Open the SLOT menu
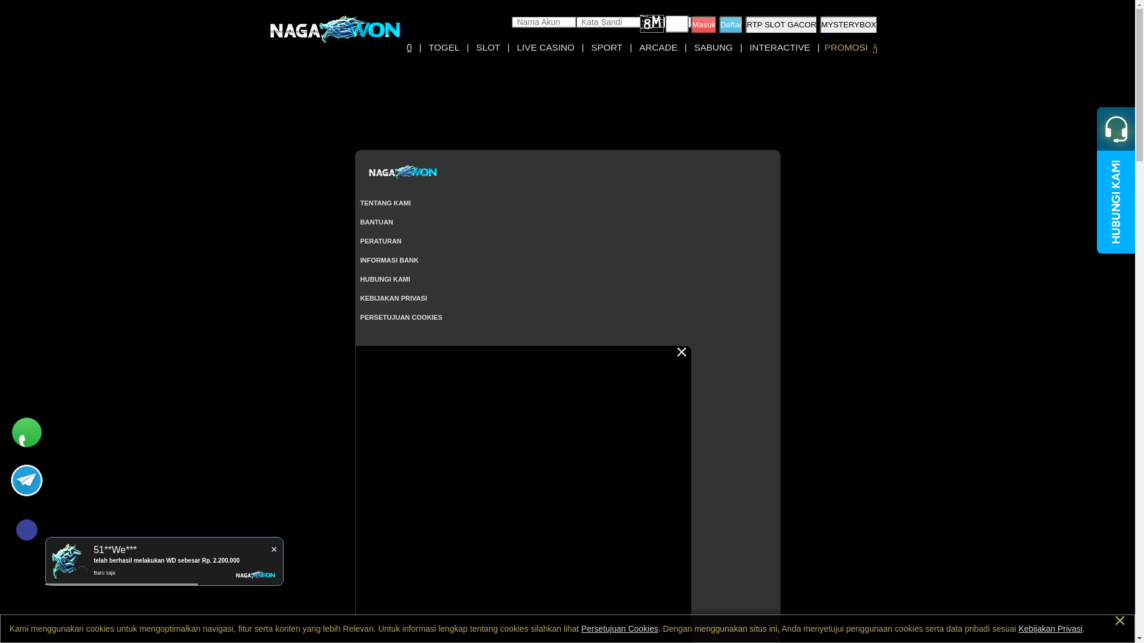Viewport: 1144px width, 643px height. [x=488, y=48]
